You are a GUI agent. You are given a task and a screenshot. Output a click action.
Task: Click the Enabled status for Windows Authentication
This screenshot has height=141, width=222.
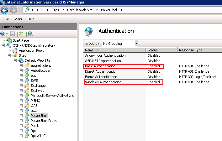click(154, 82)
